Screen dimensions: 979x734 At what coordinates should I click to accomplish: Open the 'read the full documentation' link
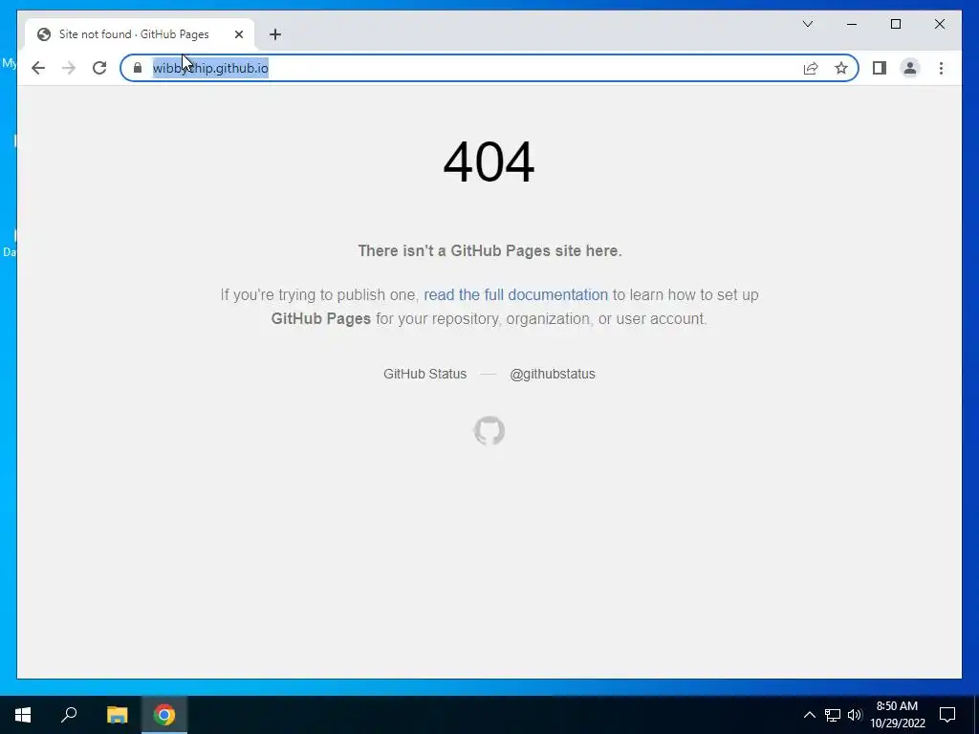515,294
